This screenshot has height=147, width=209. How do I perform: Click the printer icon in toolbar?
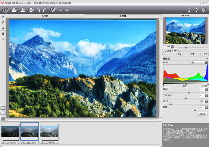click(31, 10)
